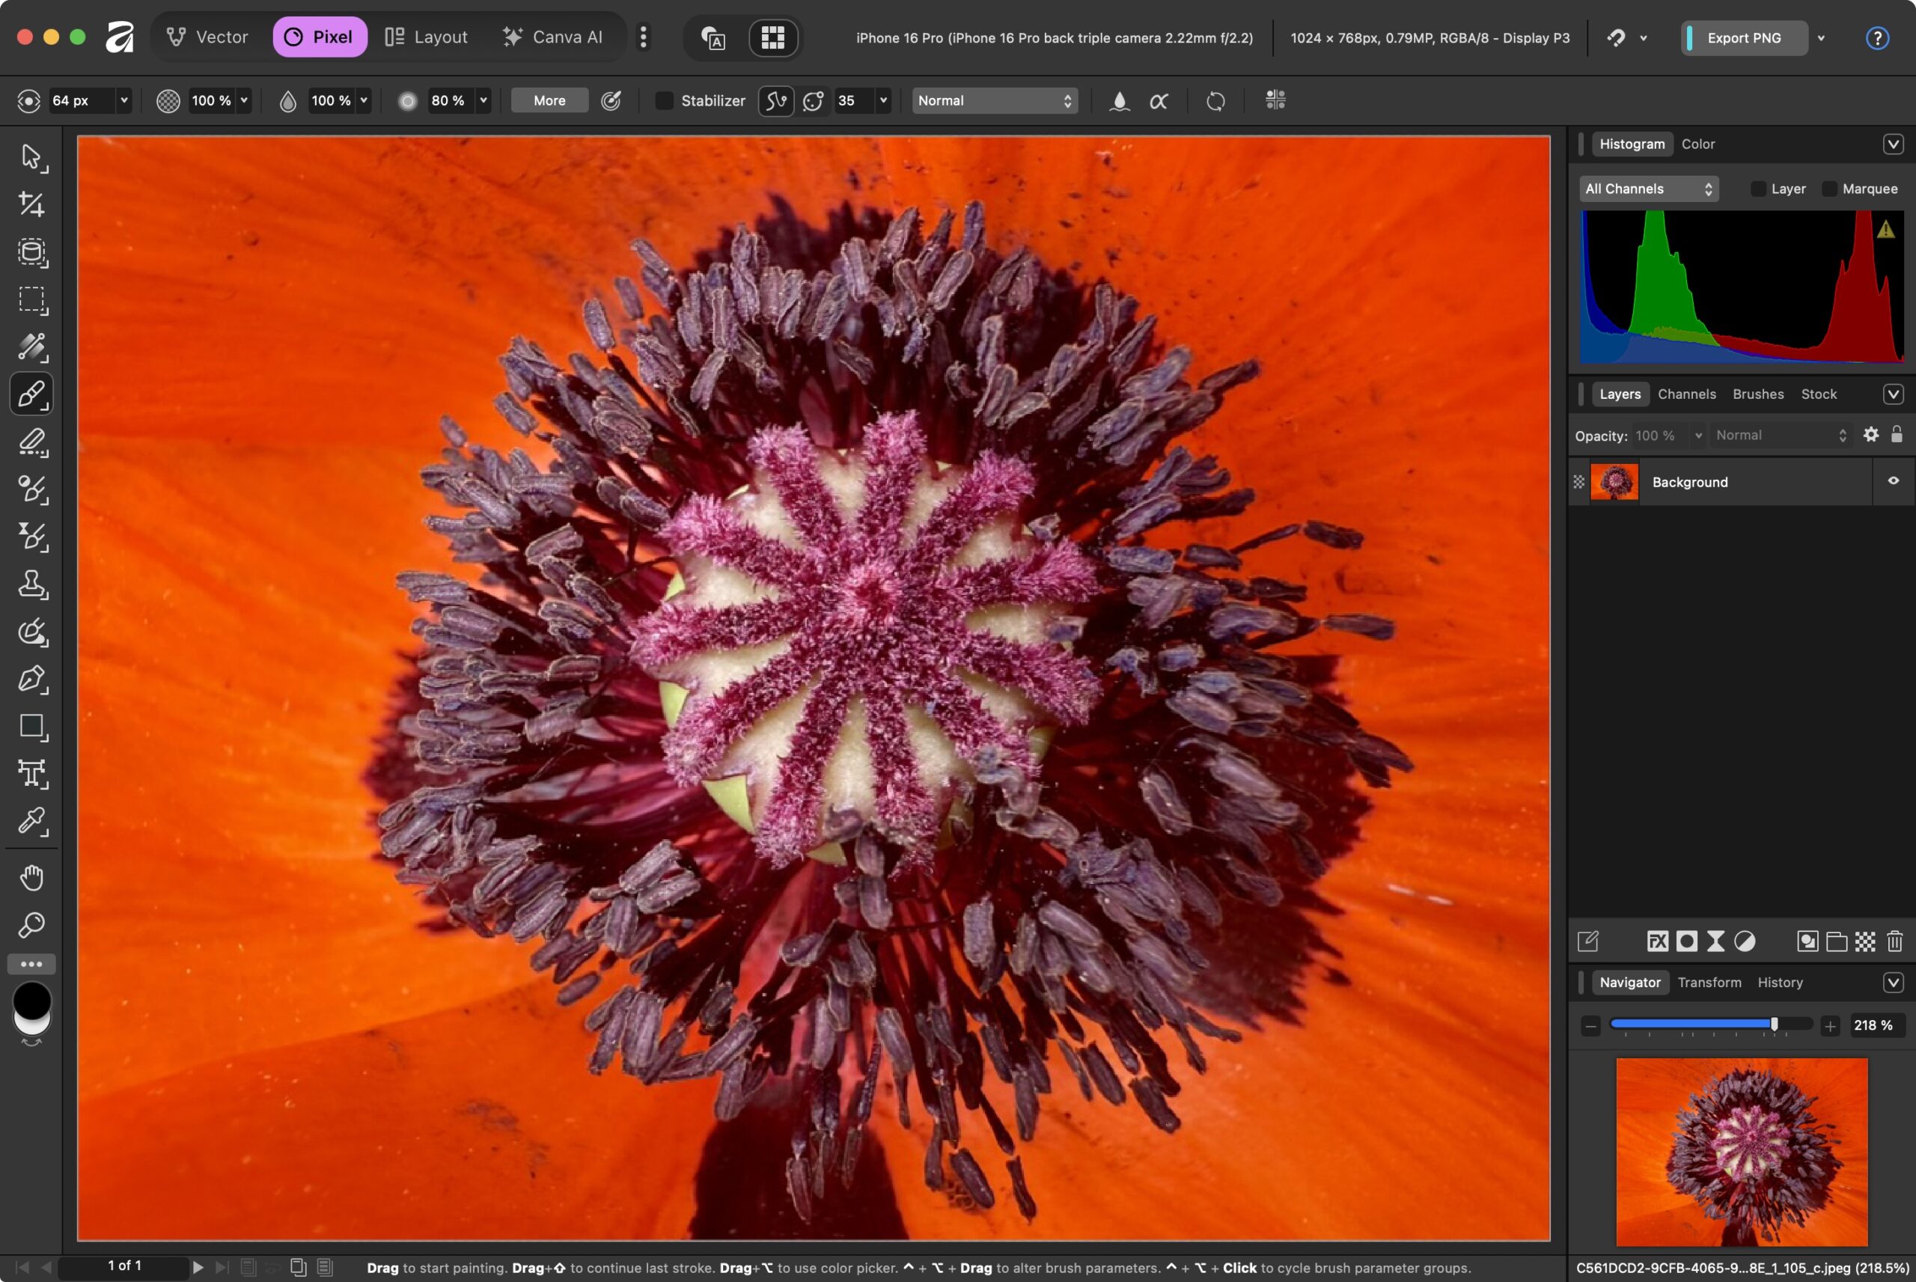Open the brush blend mode Normal dropdown
Viewport: 1916px width, 1282px height.
point(994,100)
